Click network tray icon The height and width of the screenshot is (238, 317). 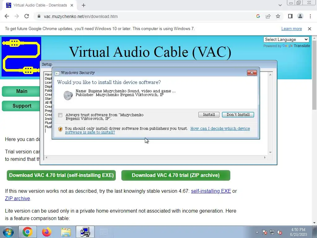click(272, 232)
